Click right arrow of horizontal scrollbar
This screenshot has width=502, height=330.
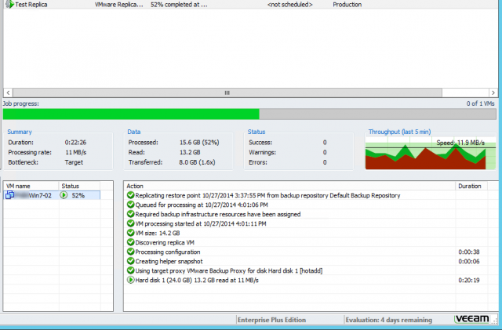coord(493,92)
